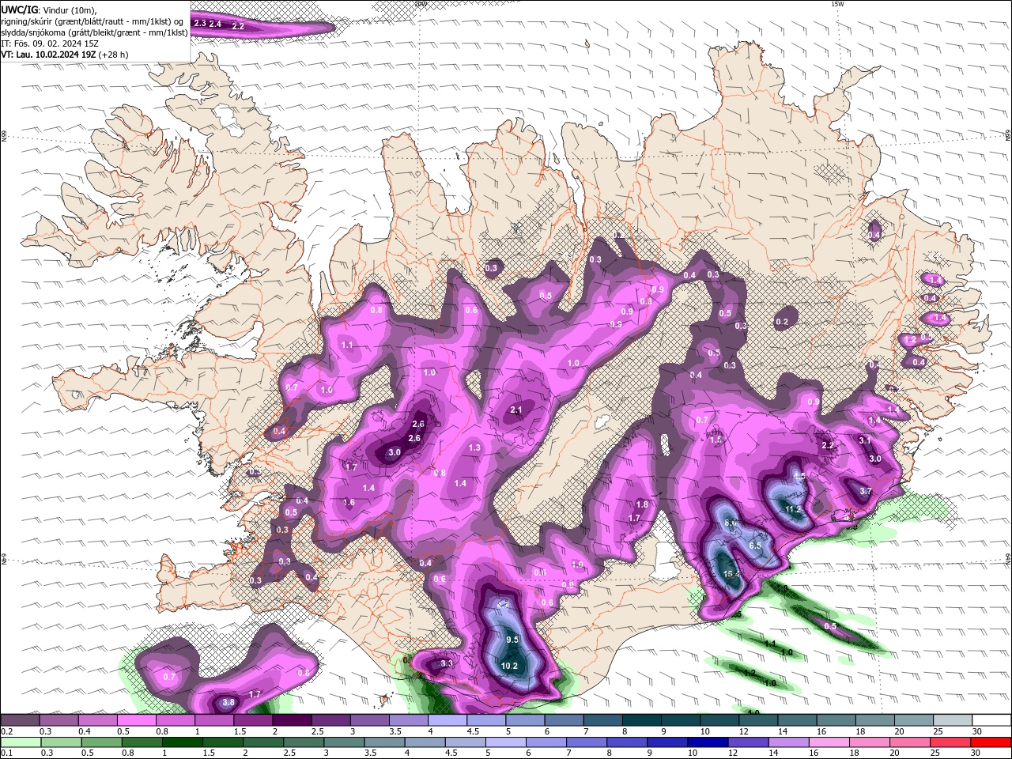
Task: Click the lower legend swatch between 25 and 30
Action: click(x=949, y=742)
